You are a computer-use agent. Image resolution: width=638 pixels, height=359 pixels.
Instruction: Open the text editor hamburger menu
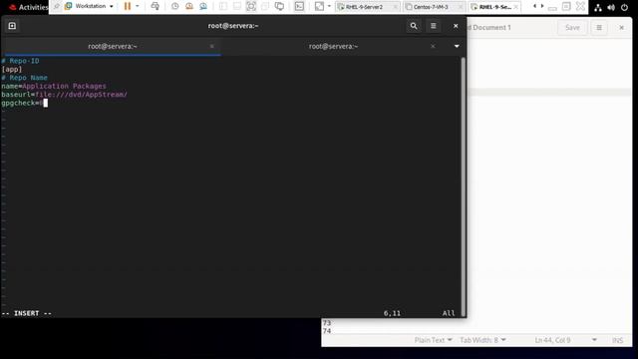pos(599,27)
